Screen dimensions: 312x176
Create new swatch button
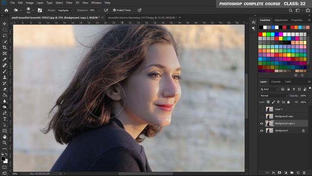[296, 75]
